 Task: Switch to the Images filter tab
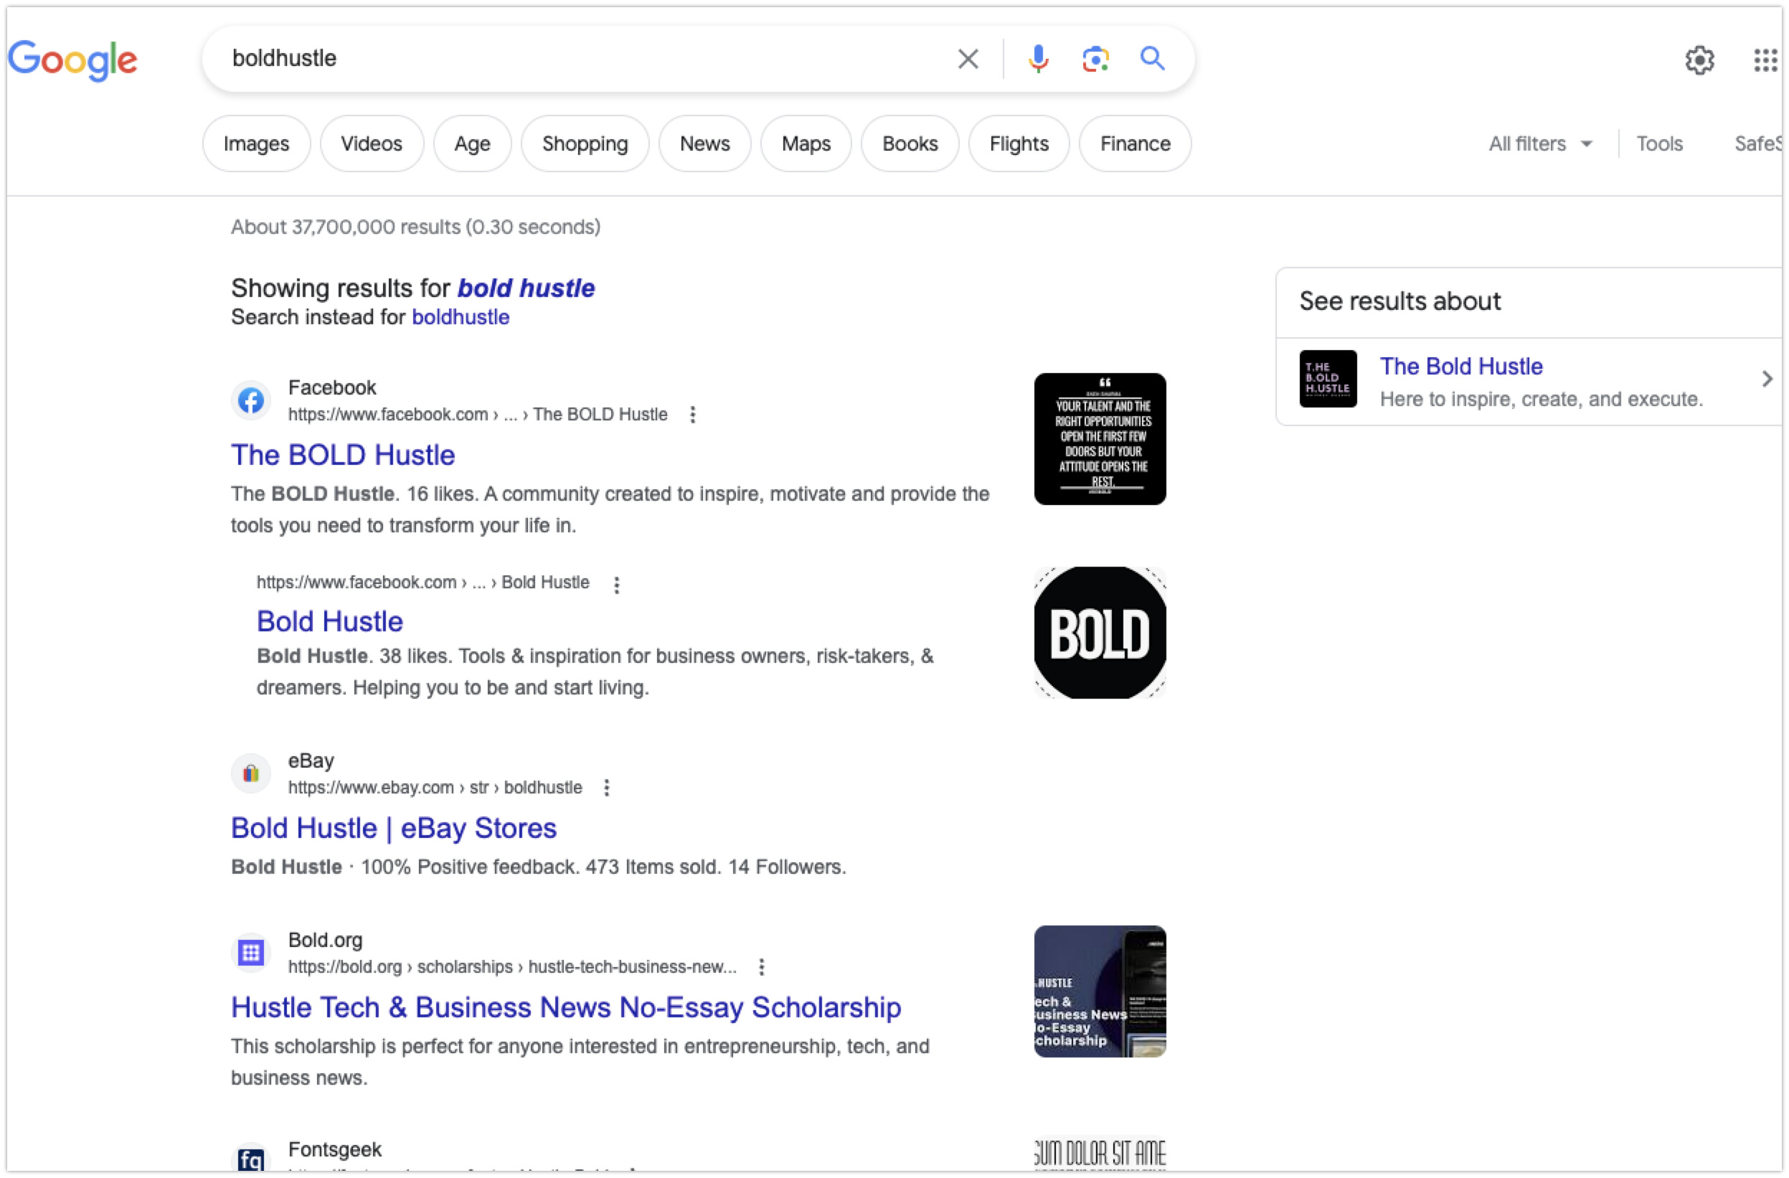[255, 143]
